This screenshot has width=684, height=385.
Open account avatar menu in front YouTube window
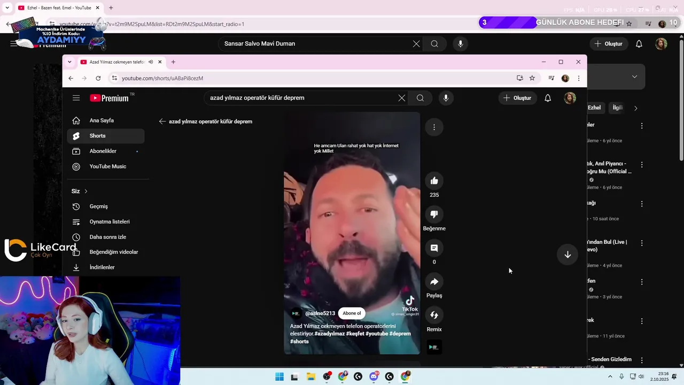[x=570, y=98]
